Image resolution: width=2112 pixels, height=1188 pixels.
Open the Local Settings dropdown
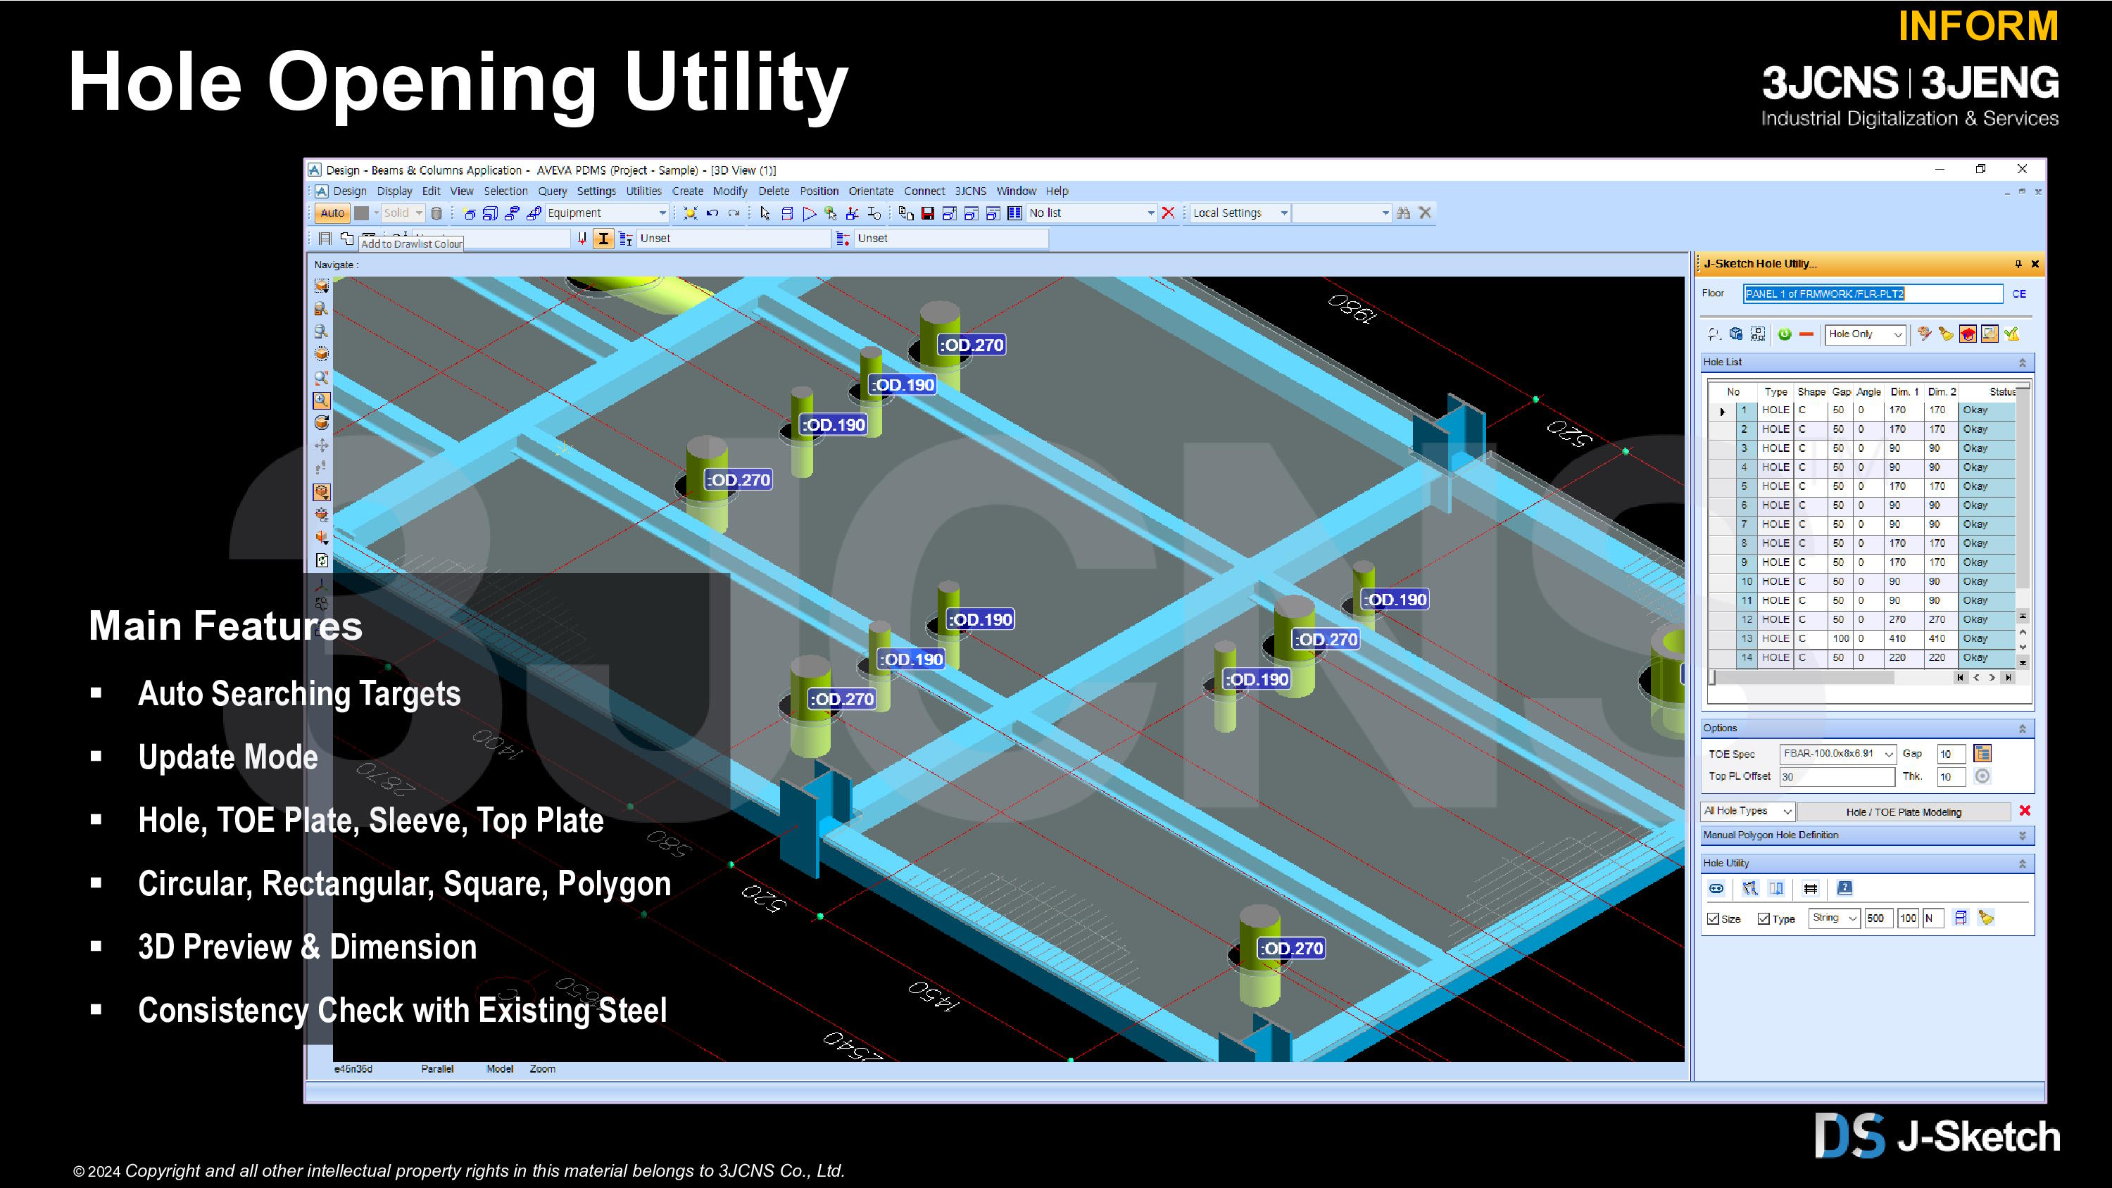point(1240,213)
